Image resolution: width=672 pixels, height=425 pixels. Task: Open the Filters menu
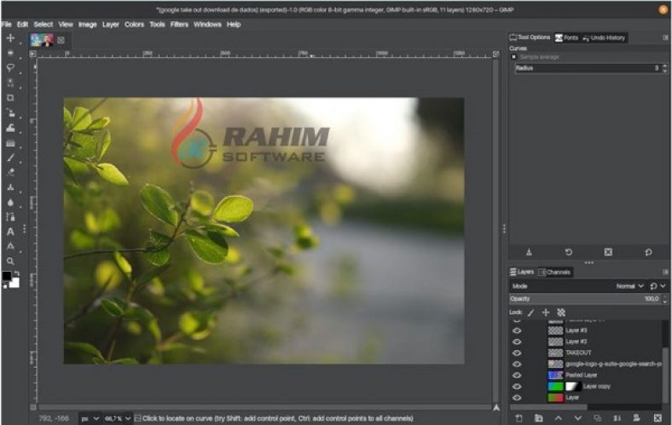pos(179,25)
